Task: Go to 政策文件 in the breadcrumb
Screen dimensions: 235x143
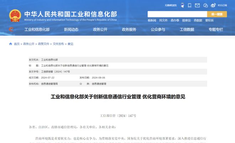Action: click(x=43, y=44)
